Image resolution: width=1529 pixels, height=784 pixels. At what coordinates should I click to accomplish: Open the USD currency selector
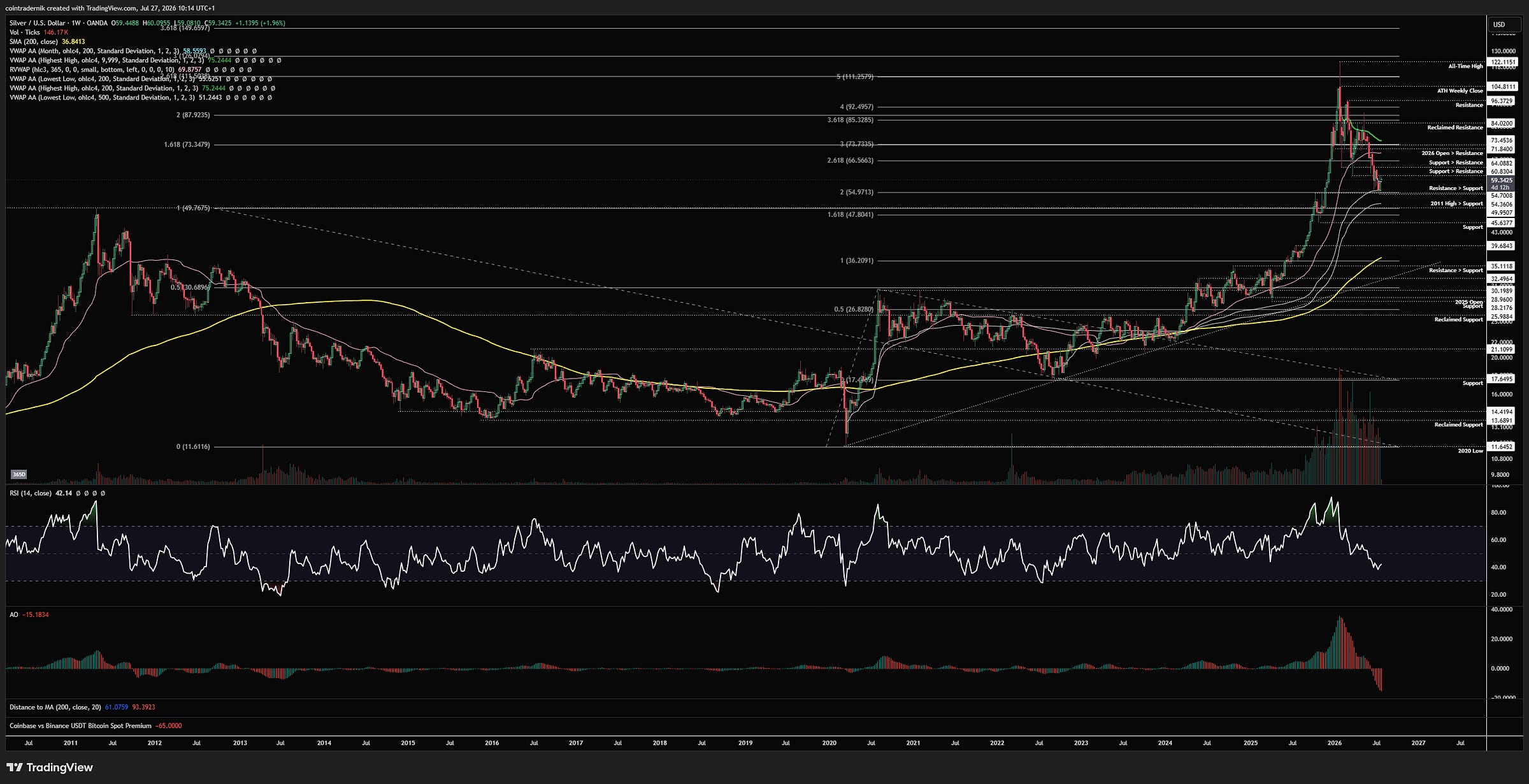[1504, 24]
